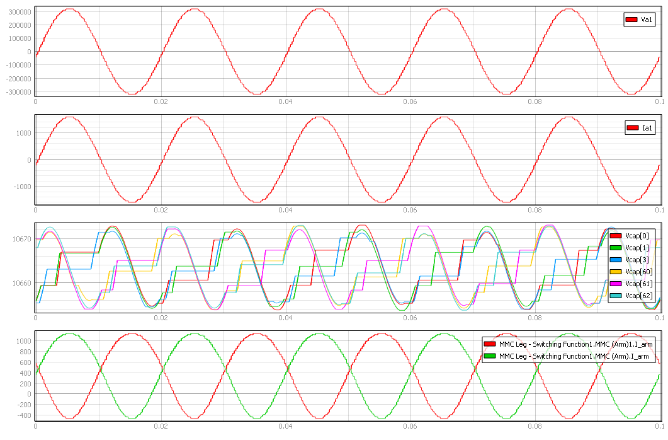This screenshot has height=440, width=668.
Task: Pick the yellow Vcap[60] legend swatch
Action: pos(616,272)
